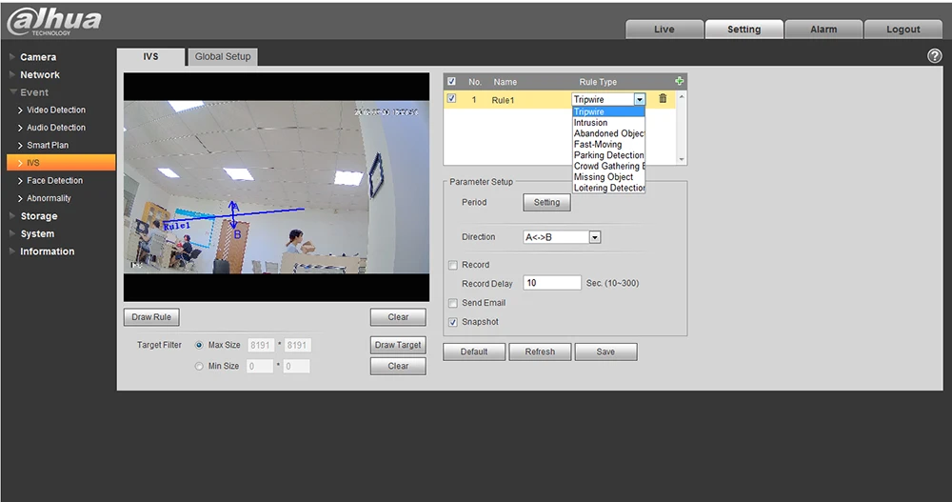
Task: Open Abnormality in Event menu
Action: coord(49,198)
